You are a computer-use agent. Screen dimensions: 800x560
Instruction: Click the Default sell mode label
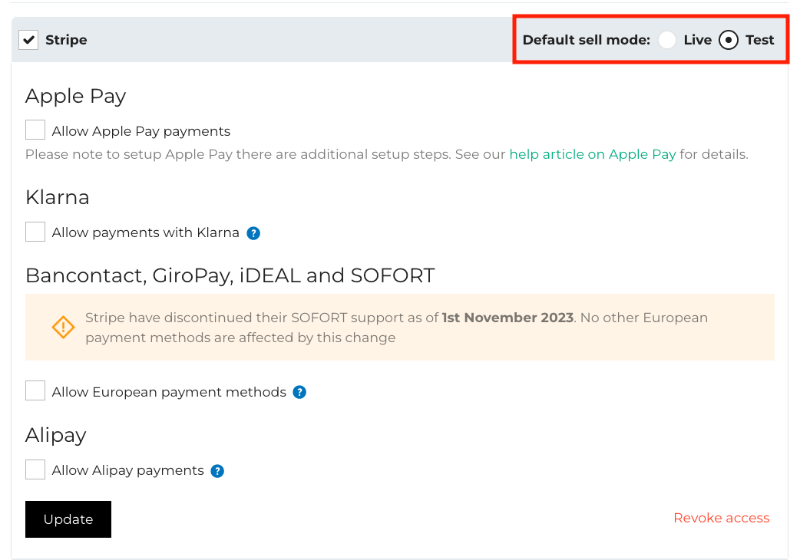(586, 40)
